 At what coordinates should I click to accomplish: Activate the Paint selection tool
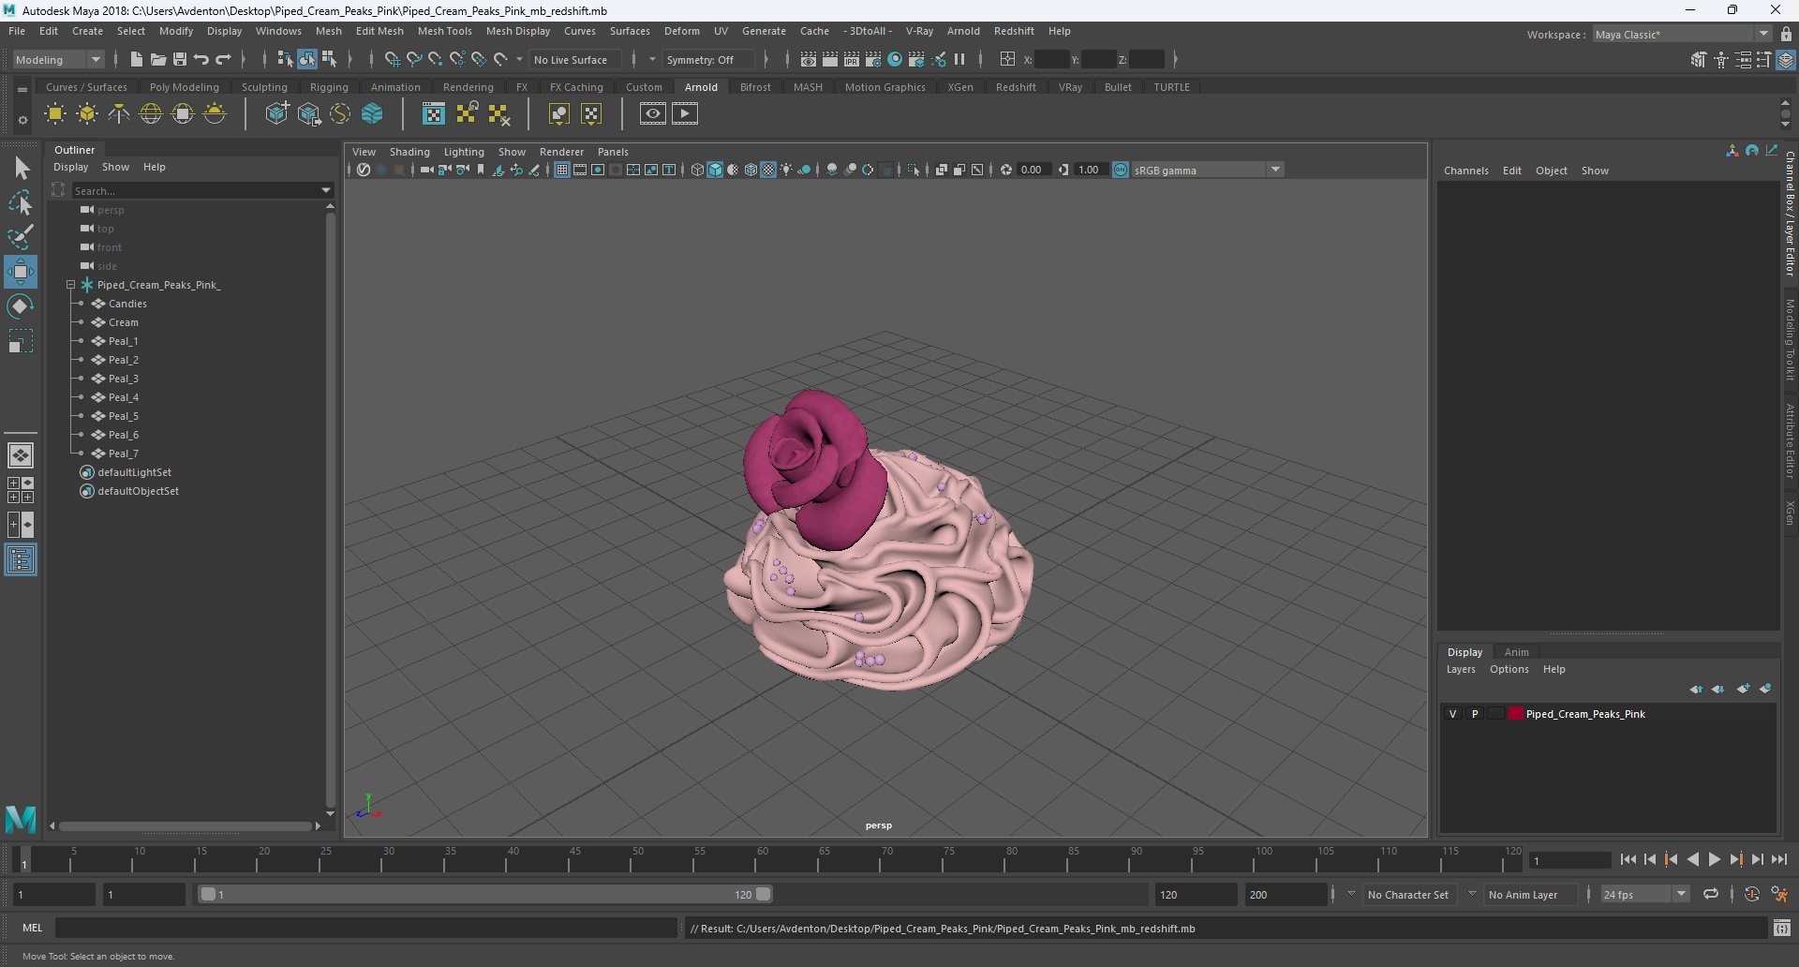click(x=21, y=236)
